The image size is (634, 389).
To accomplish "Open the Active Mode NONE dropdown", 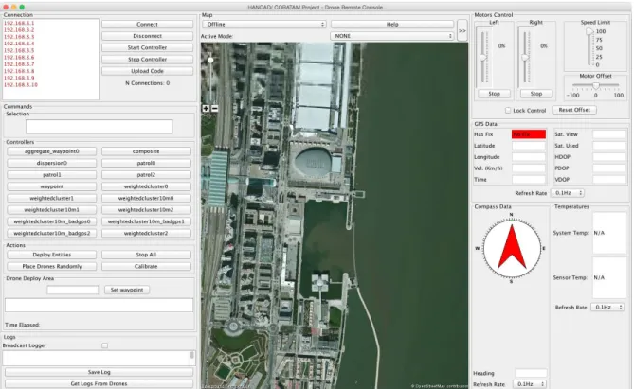I will (391, 36).
